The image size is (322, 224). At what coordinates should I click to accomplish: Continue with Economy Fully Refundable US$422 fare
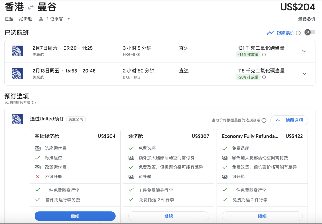click(262, 216)
